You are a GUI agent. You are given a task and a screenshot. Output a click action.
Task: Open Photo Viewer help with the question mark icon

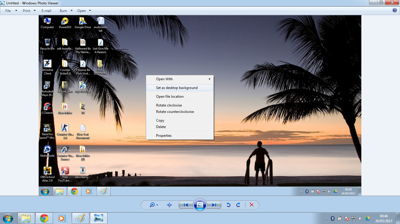(395, 10)
